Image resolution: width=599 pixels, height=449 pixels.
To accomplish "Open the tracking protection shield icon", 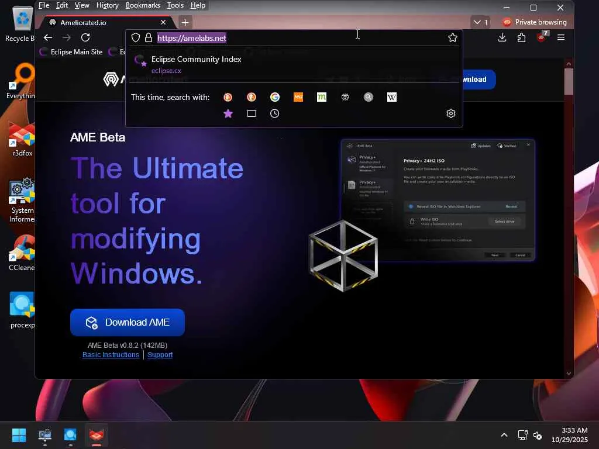I will coord(136,37).
